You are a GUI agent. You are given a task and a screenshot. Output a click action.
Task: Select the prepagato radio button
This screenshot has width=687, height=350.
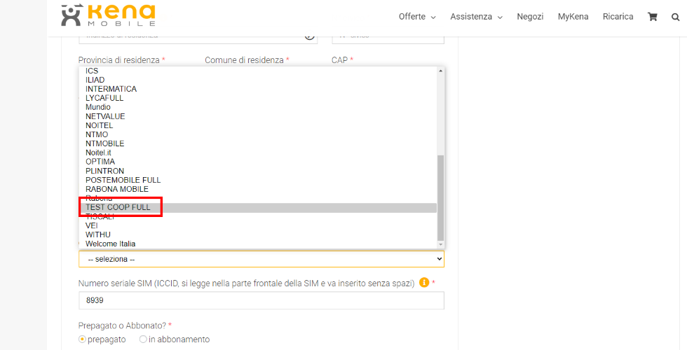click(82, 339)
